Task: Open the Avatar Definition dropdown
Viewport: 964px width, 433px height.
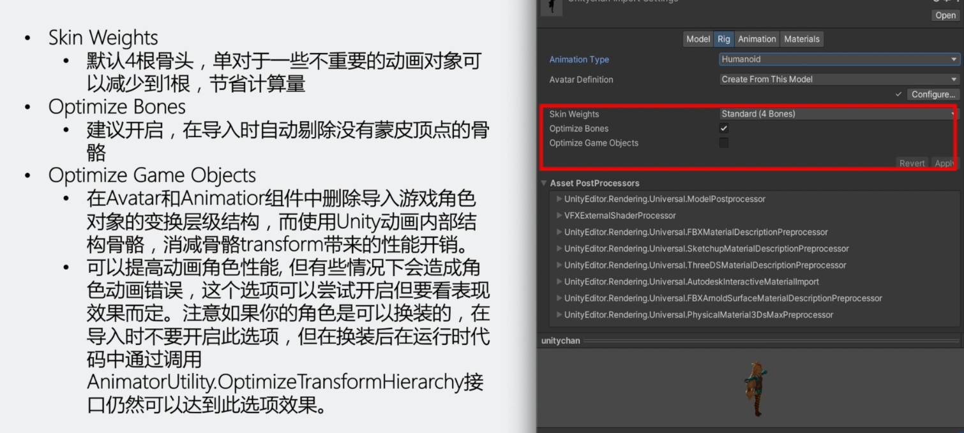Action: [840, 80]
